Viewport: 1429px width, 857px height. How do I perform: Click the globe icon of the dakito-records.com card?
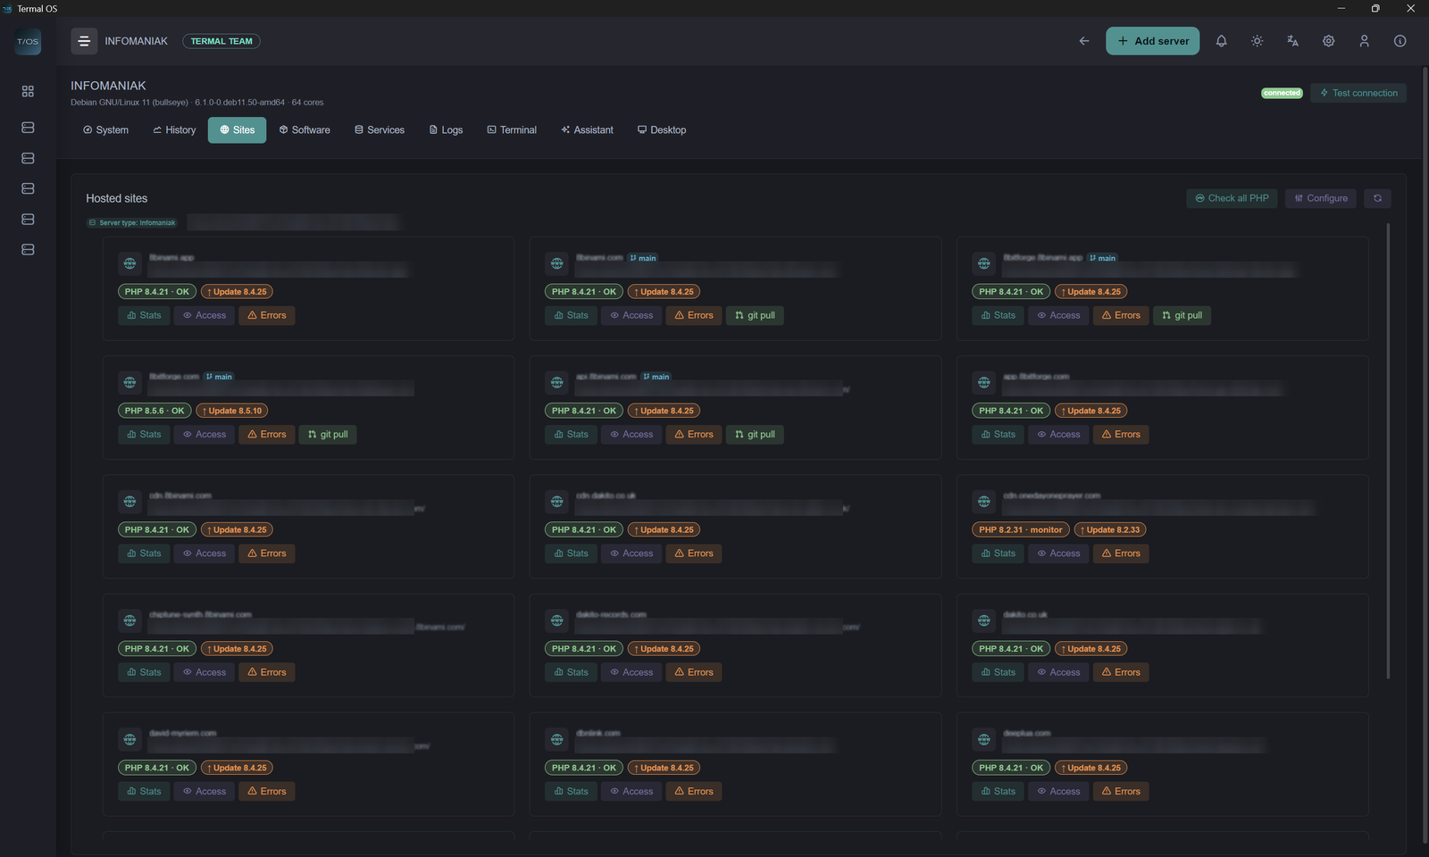coord(556,620)
